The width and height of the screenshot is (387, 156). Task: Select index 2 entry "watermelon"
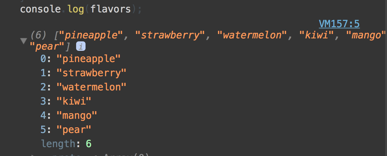pyautogui.click(x=91, y=87)
